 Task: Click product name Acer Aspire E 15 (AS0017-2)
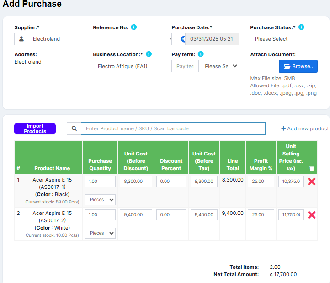[x=52, y=217]
